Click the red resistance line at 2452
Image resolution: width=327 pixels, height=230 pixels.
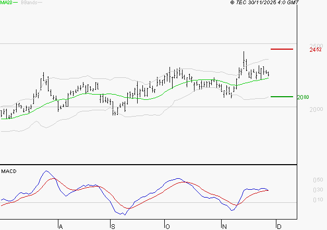click(x=282, y=49)
